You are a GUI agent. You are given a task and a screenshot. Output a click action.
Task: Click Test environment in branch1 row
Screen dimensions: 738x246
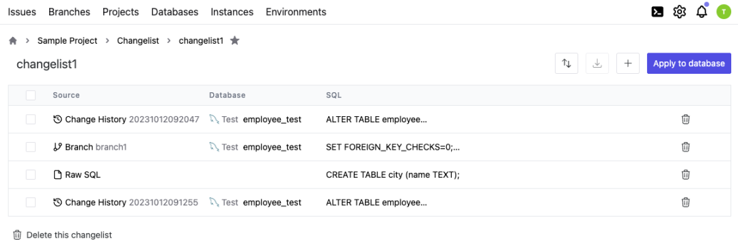pyautogui.click(x=230, y=147)
